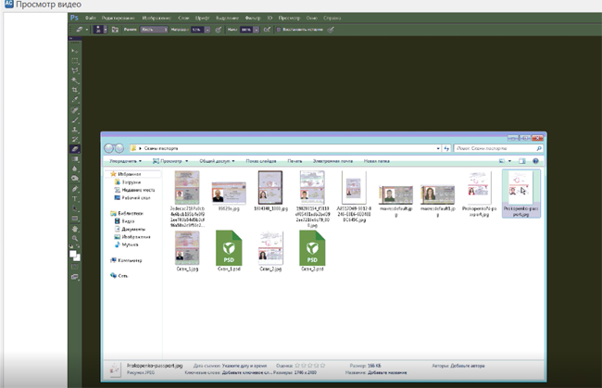Open 'Документы' library in sidebar
This screenshot has height=388, width=602.
tap(130, 229)
